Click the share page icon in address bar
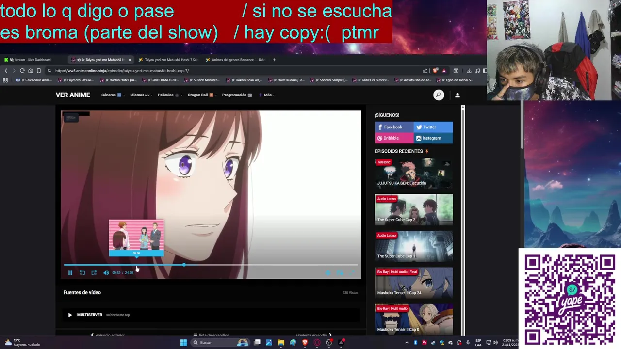The width and height of the screenshot is (621, 349). 425,71
